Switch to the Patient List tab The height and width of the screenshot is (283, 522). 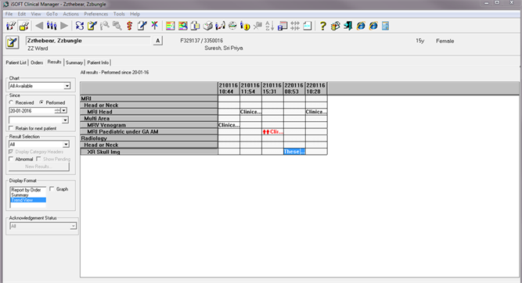(16, 63)
